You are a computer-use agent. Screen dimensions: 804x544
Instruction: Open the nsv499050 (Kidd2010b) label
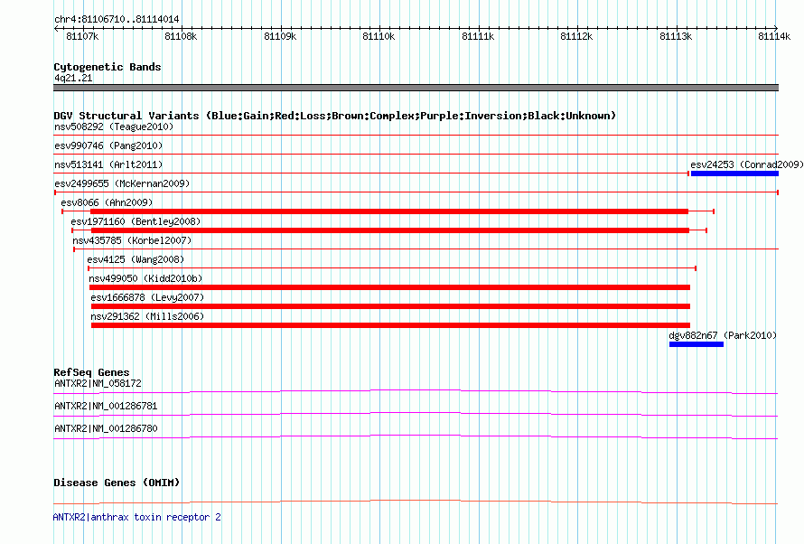(x=145, y=278)
